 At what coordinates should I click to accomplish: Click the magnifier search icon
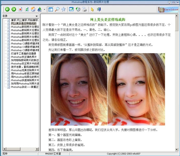57,9
